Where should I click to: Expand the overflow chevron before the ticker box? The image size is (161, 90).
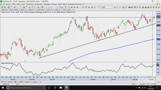pyautogui.click(x=98, y=7)
